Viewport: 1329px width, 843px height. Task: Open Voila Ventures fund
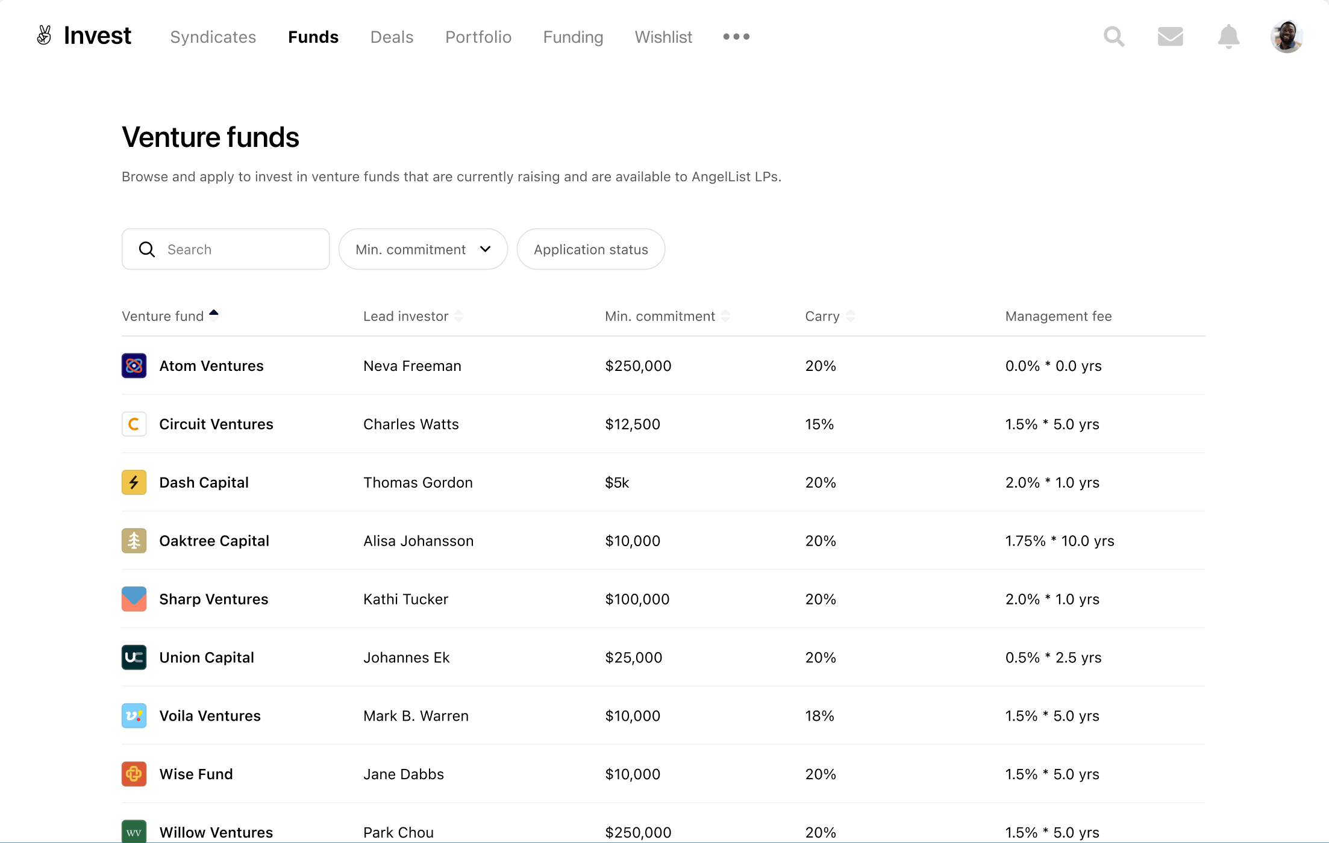(x=210, y=716)
